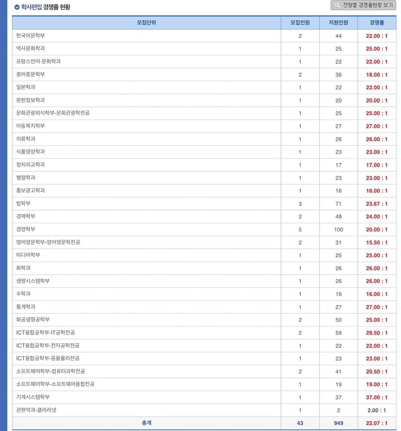This screenshot has height=431, width=401.
Task: Select the 경쟁률 column header
Action: (377, 23)
